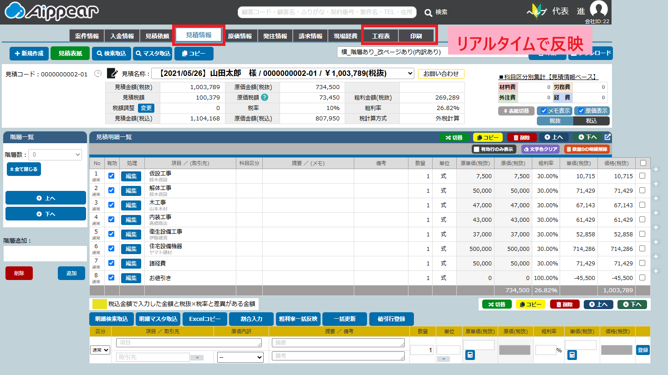Click the 新規作成 button
Screen dimensions: 668x375
[x=29, y=54]
